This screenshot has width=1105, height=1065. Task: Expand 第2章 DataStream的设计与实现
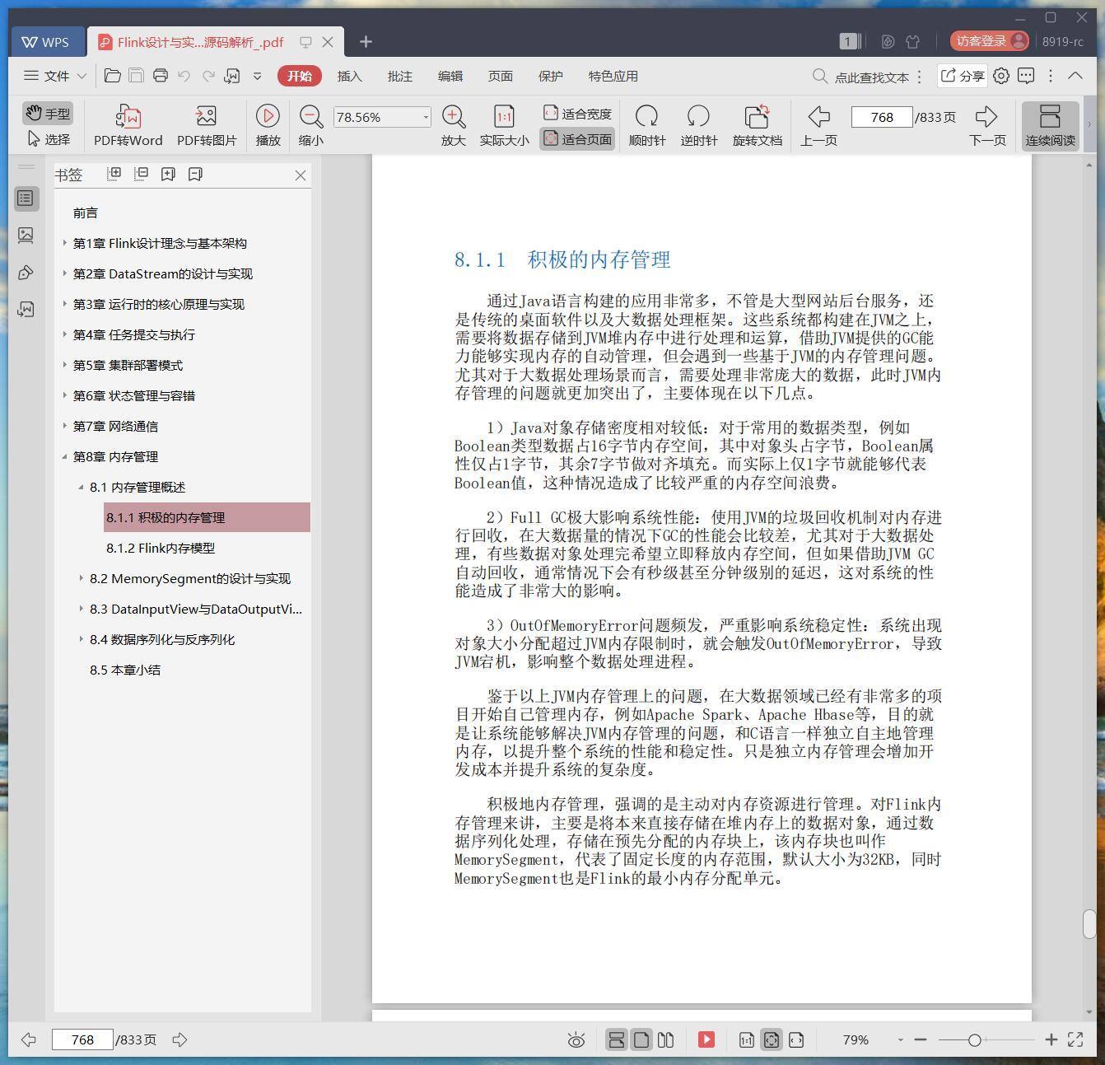tap(65, 273)
